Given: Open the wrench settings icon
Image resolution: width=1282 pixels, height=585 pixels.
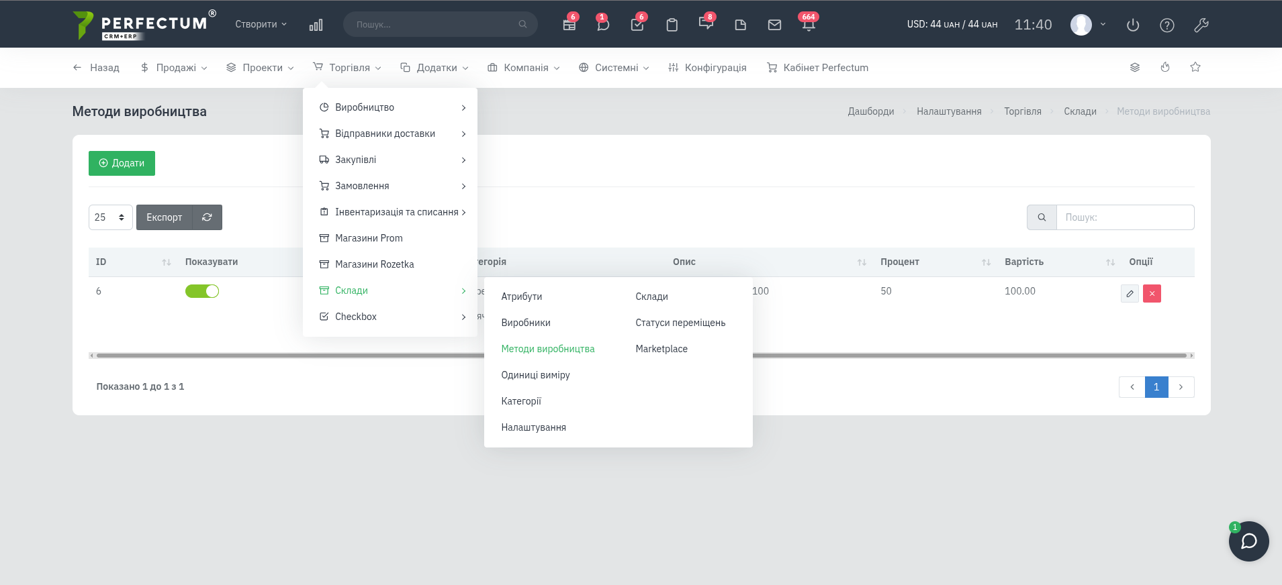Looking at the screenshot, I should pyautogui.click(x=1201, y=25).
